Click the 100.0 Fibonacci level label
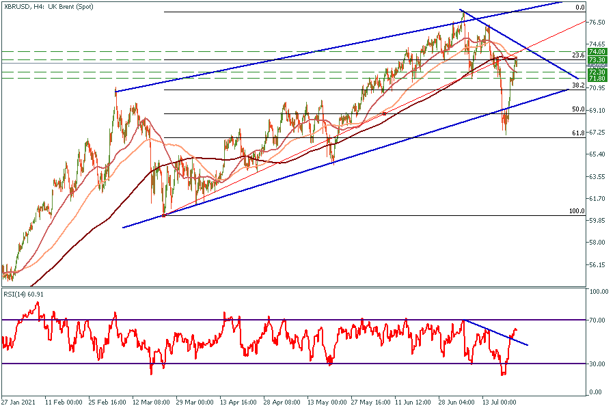This screenshot has width=615, height=410. tap(576, 212)
